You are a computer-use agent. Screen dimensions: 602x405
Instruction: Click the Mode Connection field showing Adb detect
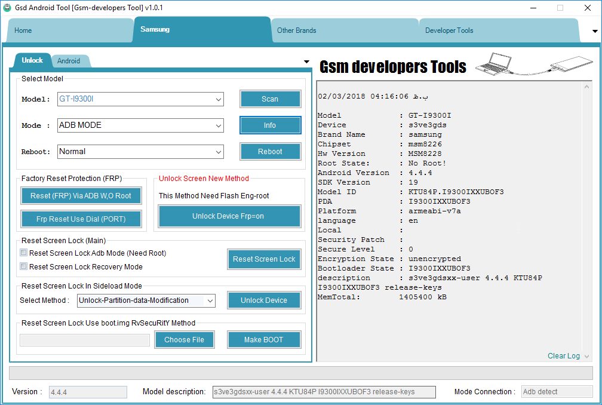point(557,392)
